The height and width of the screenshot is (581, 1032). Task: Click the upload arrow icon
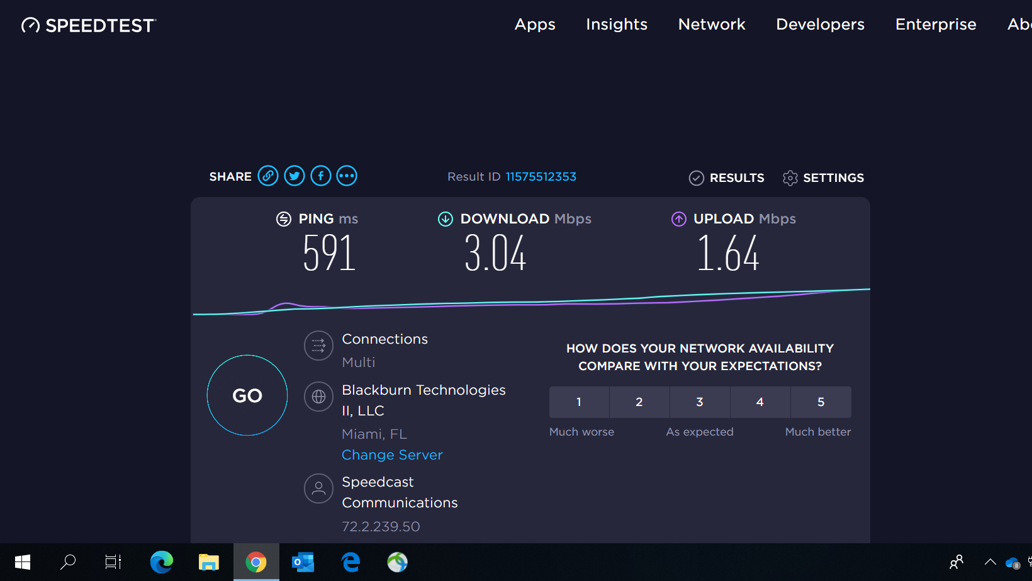tap(679, 219)
